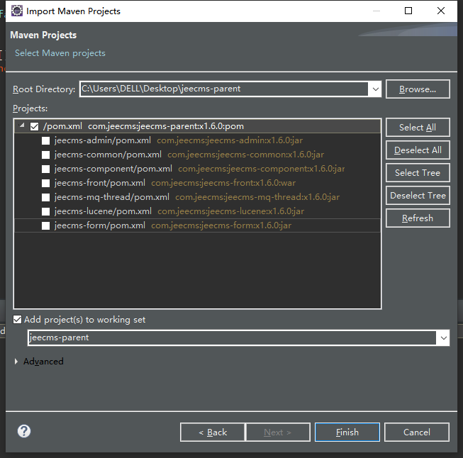Tick the jeecms-mq-thread/pom.xml checkbox
Image resolution: width=463 pixels, height=458 pixels.
[46, 197]
